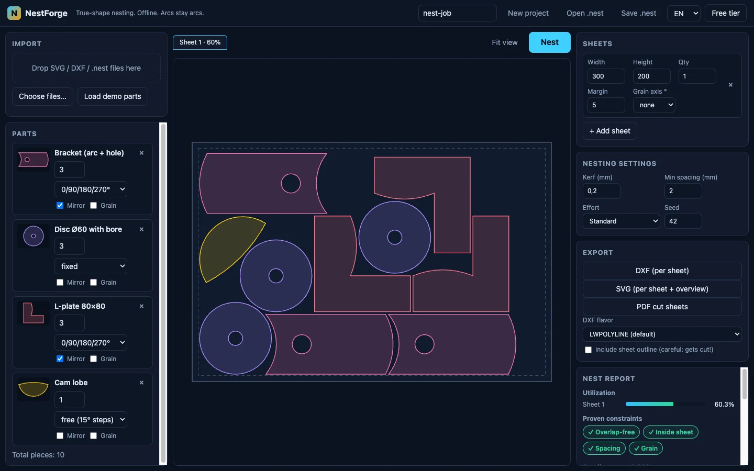Image resolution: width=754 pixels, height=471 pixels.
Task: Select the bottom-left disc on the sheet
Action: pyautogui.click(x=236, y=338)
